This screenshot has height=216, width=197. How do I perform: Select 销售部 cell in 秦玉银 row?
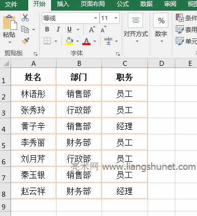pyautogui.click(x=79, y=175)
